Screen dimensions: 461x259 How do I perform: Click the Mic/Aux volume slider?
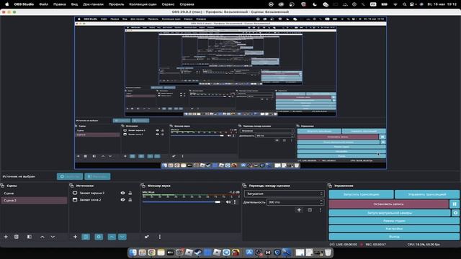tap(182, 202)
